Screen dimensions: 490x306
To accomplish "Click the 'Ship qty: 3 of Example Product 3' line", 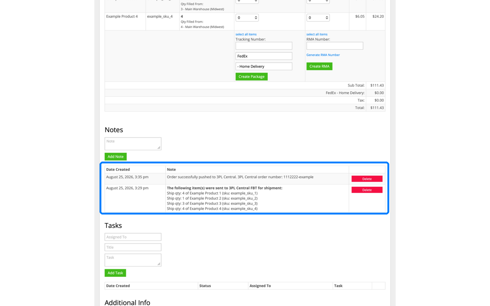I will tap(212, 203).
